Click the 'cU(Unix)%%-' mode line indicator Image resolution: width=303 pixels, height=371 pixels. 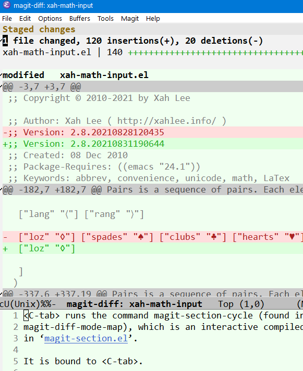[x=28, y=304]
